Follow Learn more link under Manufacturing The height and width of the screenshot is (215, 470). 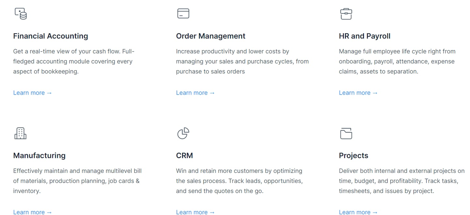tap(32, 212)
